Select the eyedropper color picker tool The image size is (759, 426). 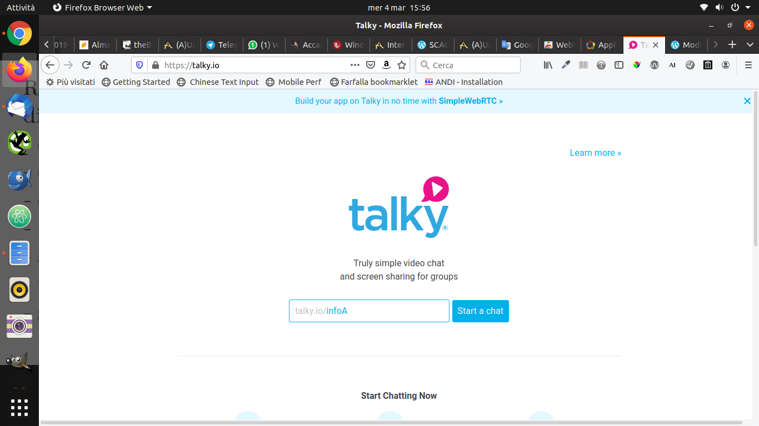coord(566,65)
